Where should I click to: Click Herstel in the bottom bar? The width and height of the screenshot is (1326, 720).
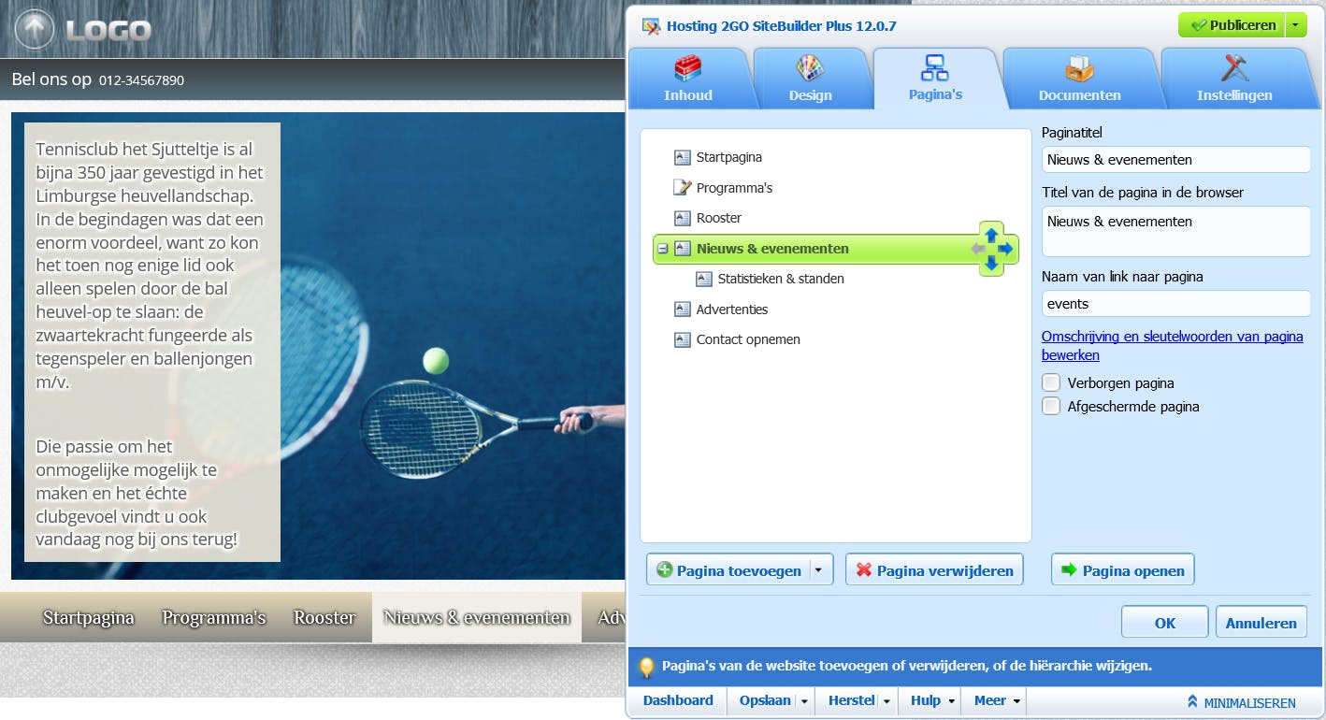851,700
